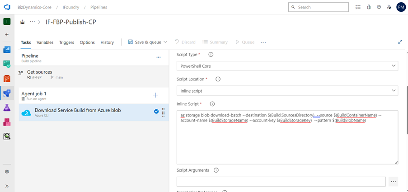Click the Script Type info icon
Viewport: 408px width, 192px height.
211,55
